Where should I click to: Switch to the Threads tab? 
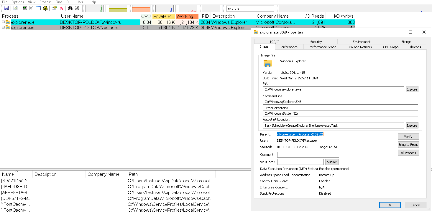[415, 47]
